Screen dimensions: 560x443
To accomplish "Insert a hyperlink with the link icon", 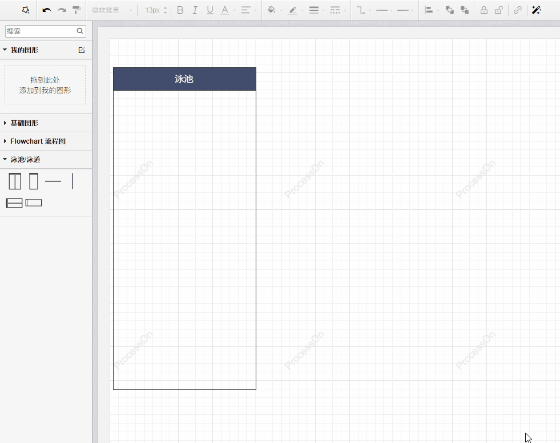I will coord(518,10).
